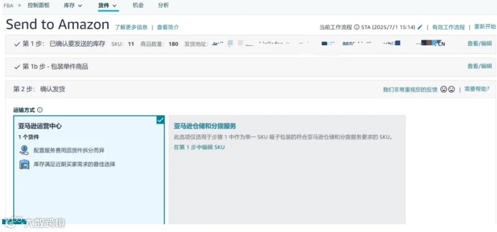Click 查看/编辑 for step 1b
Image resolution: width=497 pixels, height=232 pixels.
click(x=479, y=66)
